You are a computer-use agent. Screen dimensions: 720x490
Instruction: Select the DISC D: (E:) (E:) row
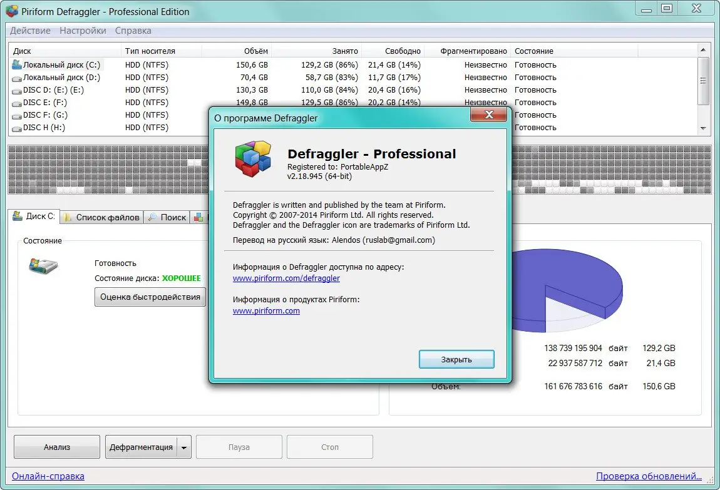point(352,90)
